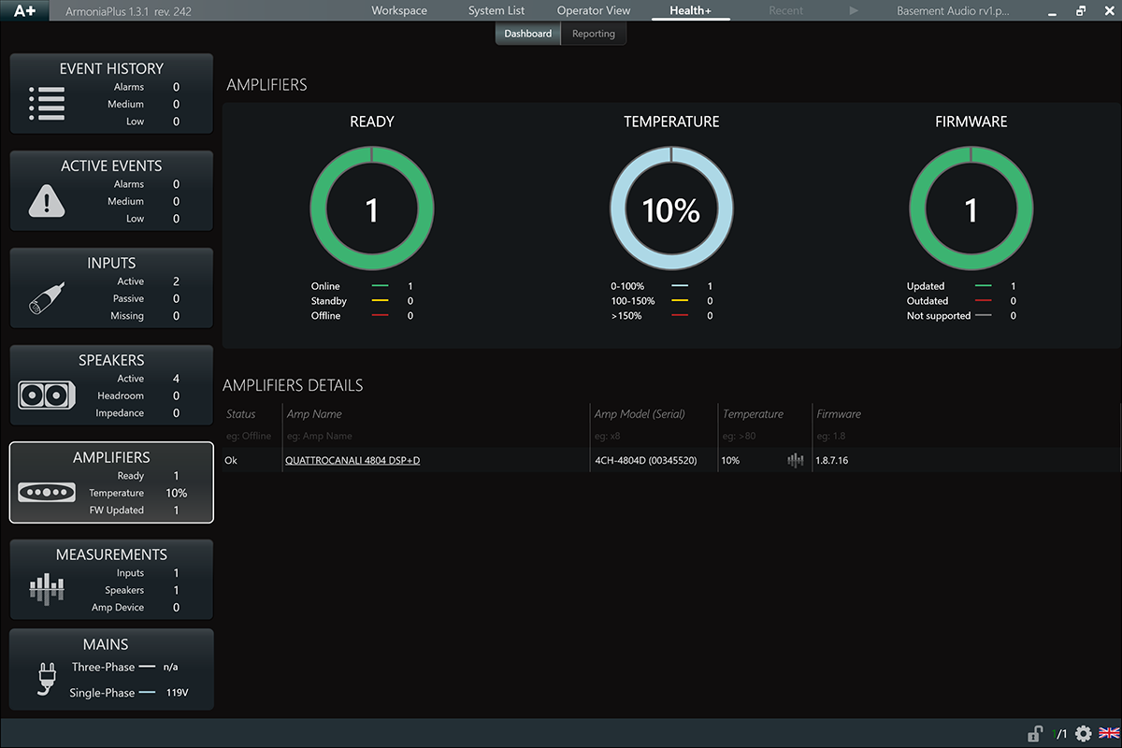Click the TEMPERATURE 10% donut chart

(x=671, y=209)
